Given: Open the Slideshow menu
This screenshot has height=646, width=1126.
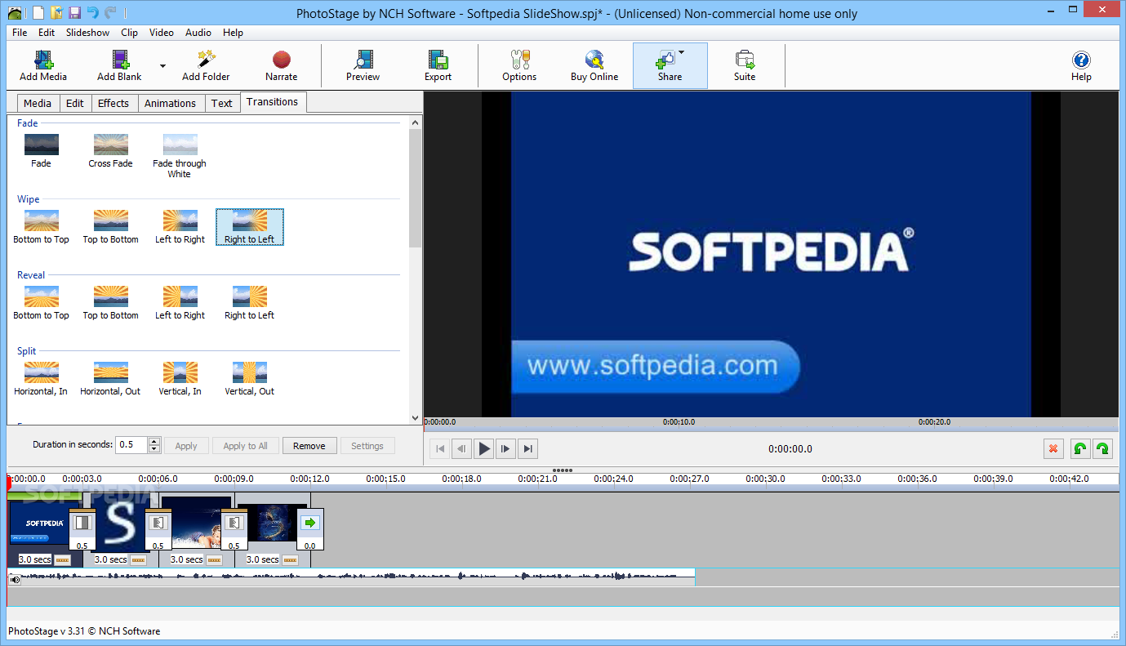Looking at the screenshot, I should [x=87, y=33].
